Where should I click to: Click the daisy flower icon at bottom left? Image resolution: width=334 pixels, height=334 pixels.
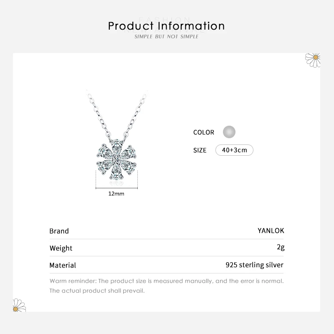19,306
